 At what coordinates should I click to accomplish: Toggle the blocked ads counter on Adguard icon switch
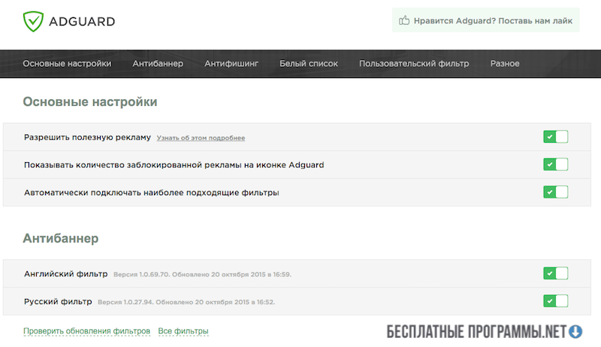(x=555, y=164)
